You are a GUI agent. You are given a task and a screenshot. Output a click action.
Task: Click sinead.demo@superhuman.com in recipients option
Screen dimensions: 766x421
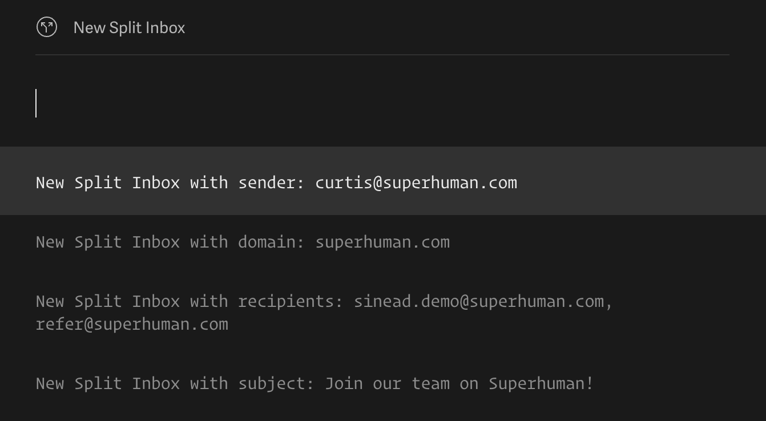[x=479, y=301]
